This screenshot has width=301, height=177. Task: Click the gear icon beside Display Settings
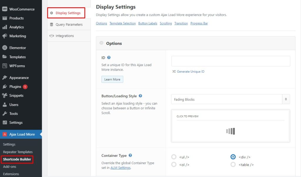coord(51,13)
